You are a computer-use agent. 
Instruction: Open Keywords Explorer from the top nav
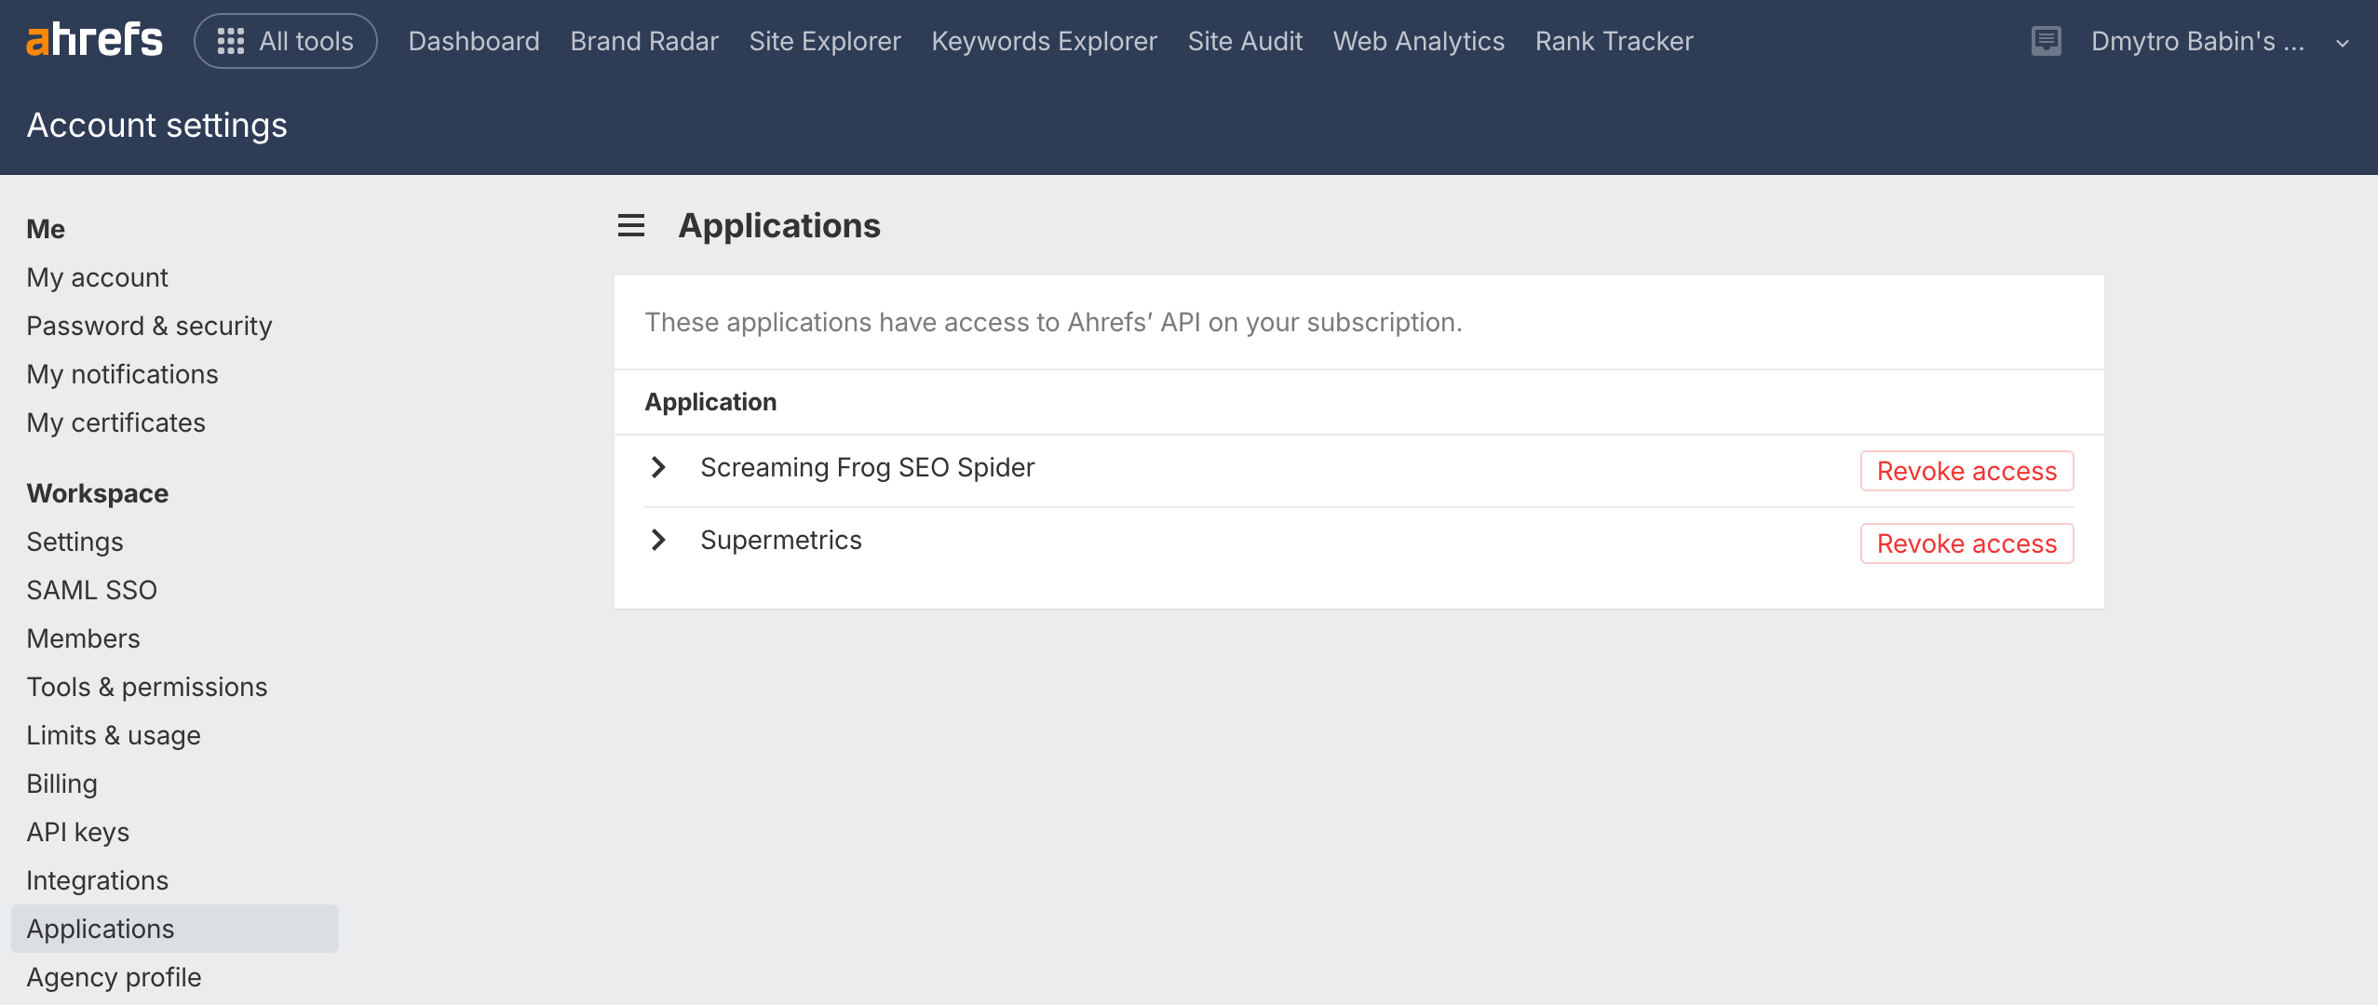[1044, 41]
